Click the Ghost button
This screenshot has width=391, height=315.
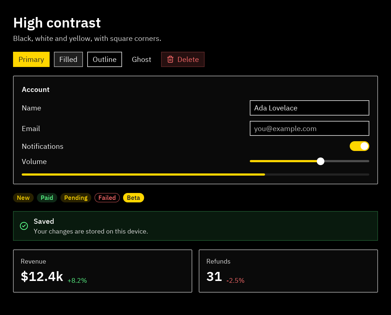[x=142, y=59]
